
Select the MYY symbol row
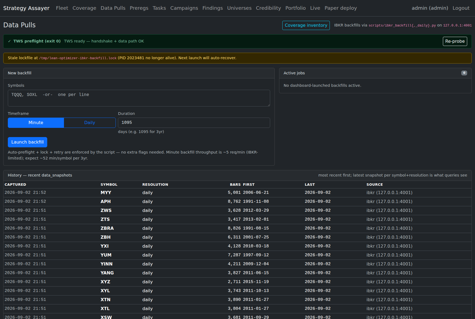237,193
